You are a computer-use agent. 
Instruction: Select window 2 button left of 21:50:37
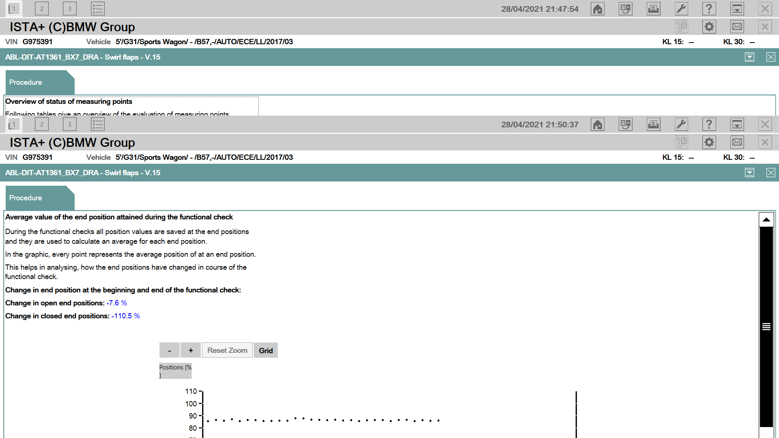42,125
